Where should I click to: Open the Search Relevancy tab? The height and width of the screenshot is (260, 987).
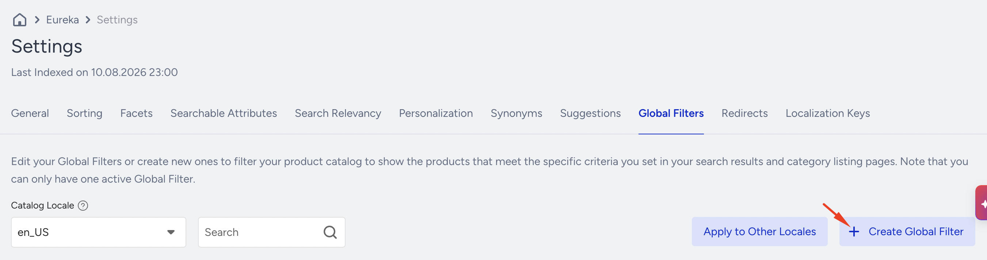(338, 113)
